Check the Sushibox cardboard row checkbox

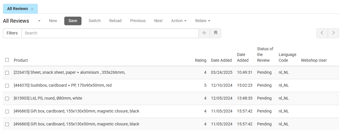point(7,86)
